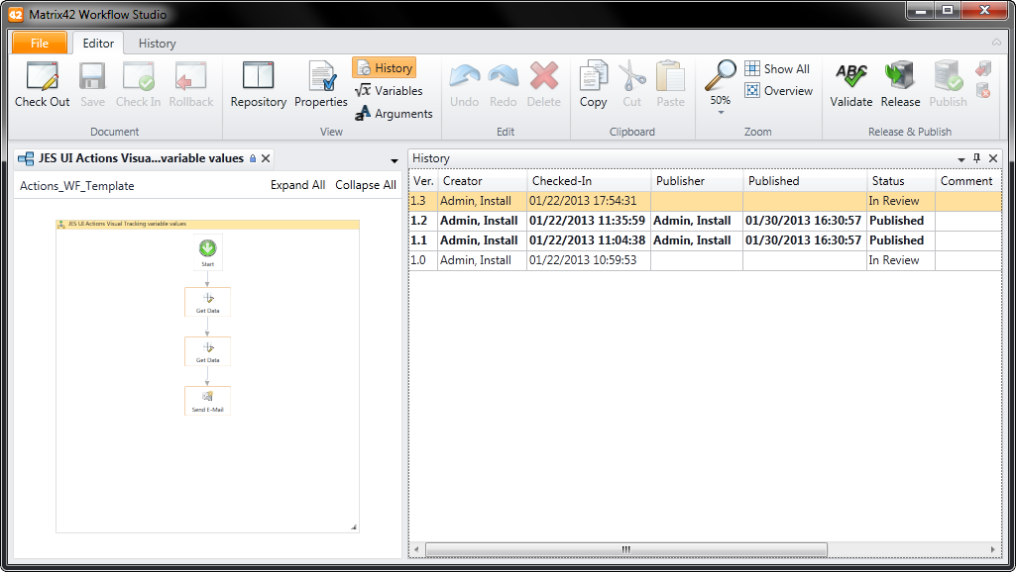Sort by the Checked-In column header
This screenshot has width=1016, height=572.
(x=589, y=181)
